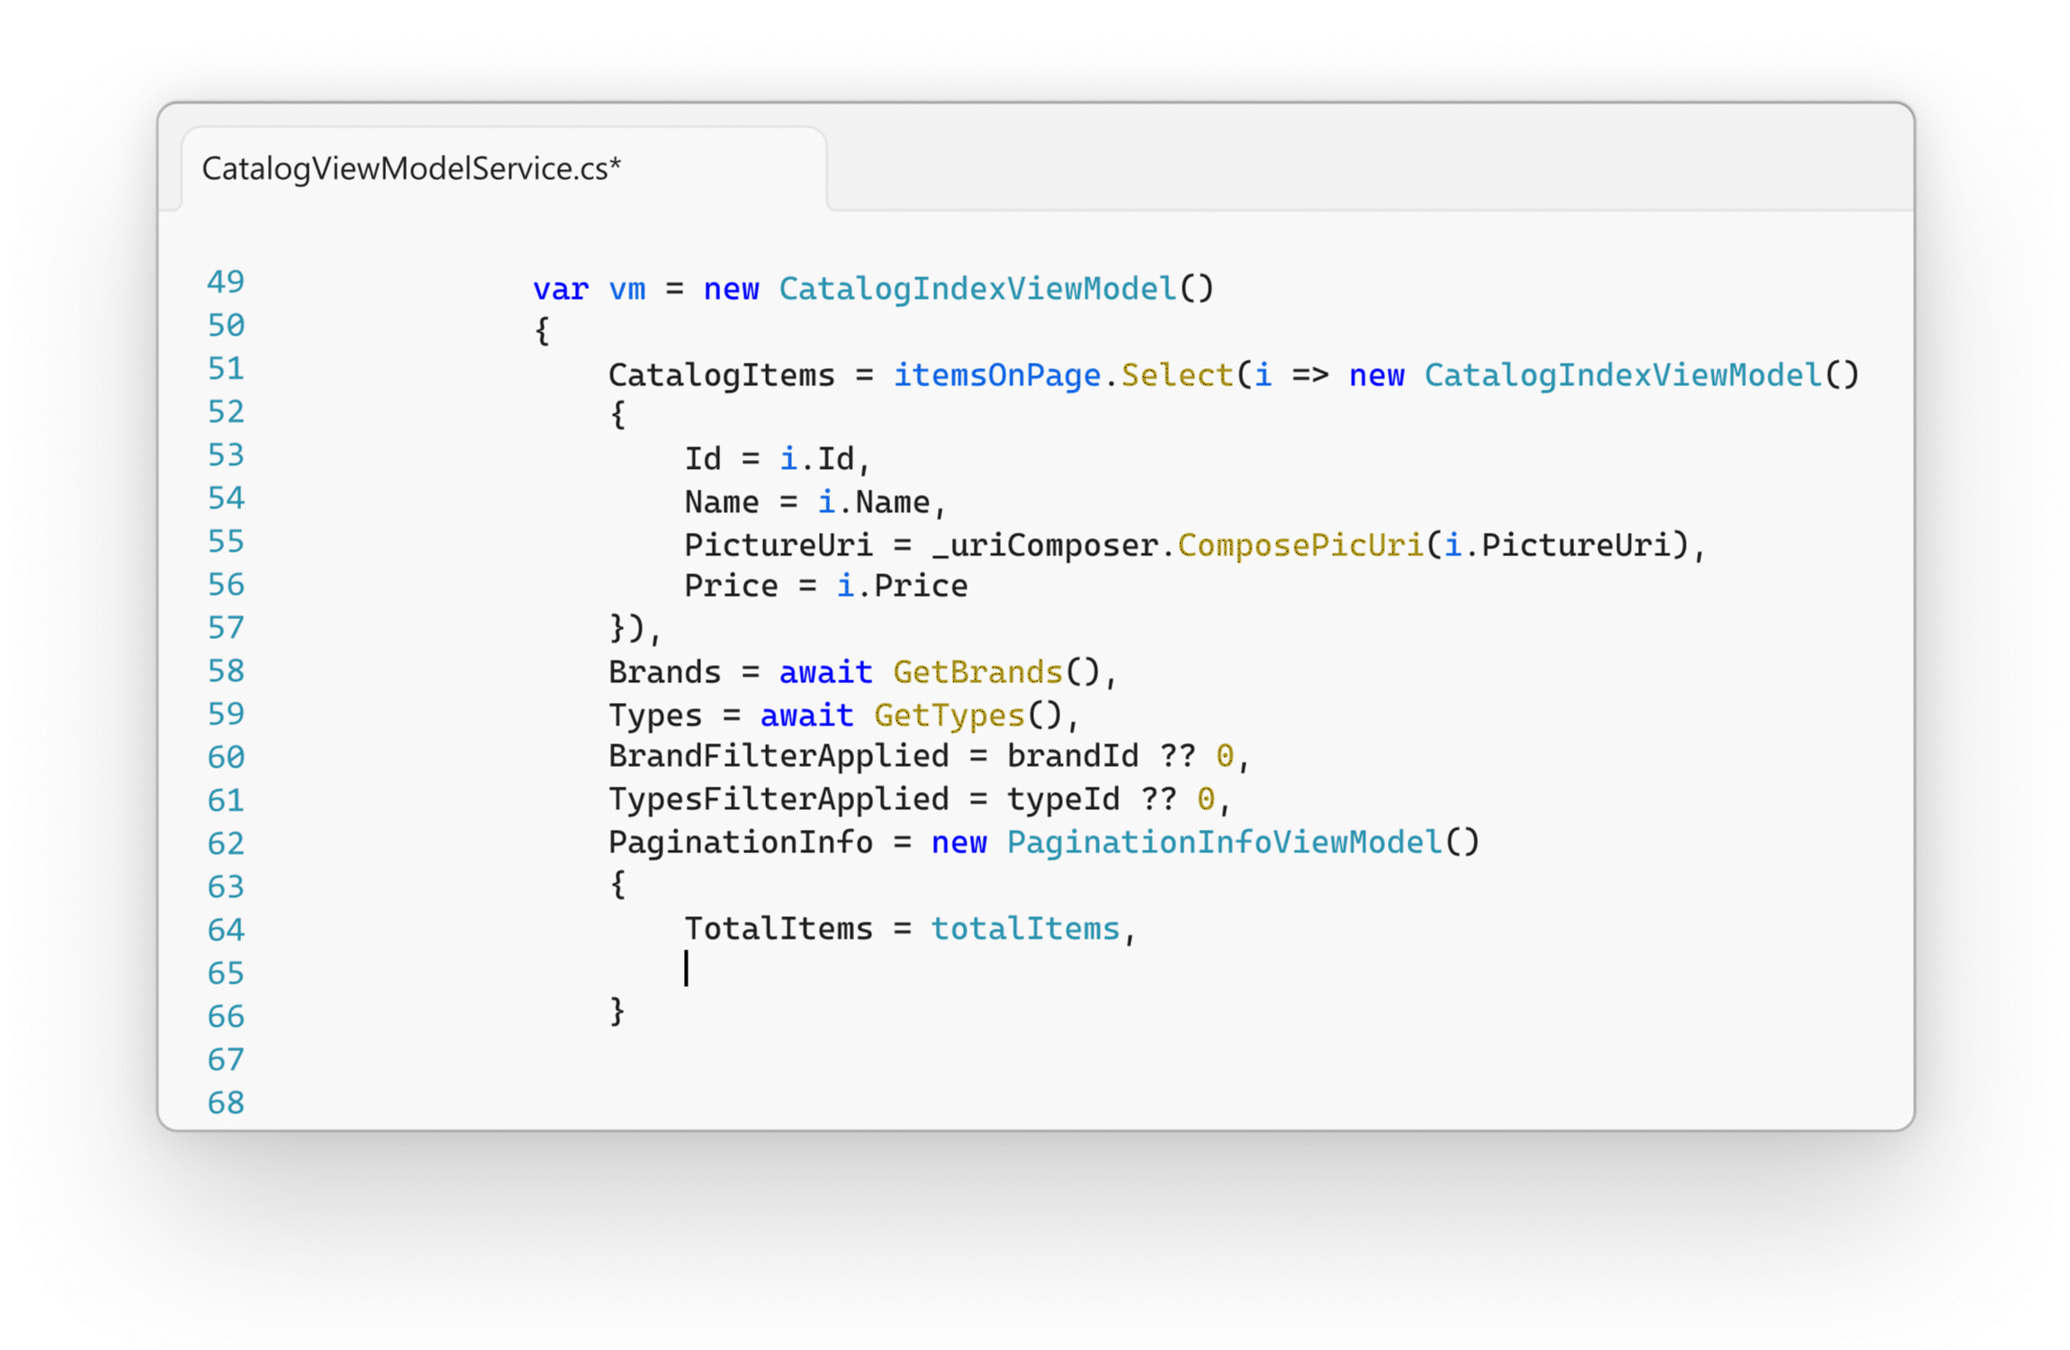Click the closing brace on line 66
The height and width of the screenshot is (1350, 2070).
point(617,1011)
